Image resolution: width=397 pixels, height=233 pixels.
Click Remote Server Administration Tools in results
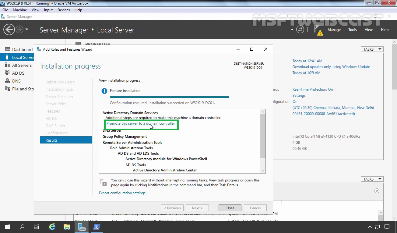tap(132, 143)
